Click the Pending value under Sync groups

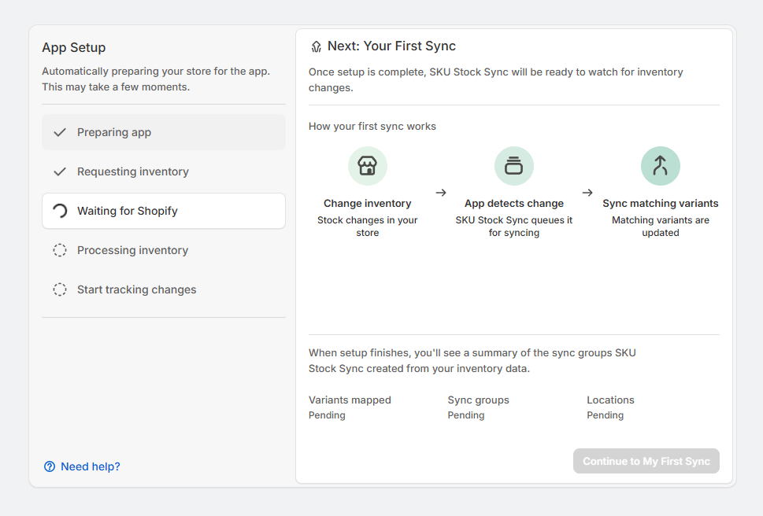pyautogui.click(x=466, y=415)
